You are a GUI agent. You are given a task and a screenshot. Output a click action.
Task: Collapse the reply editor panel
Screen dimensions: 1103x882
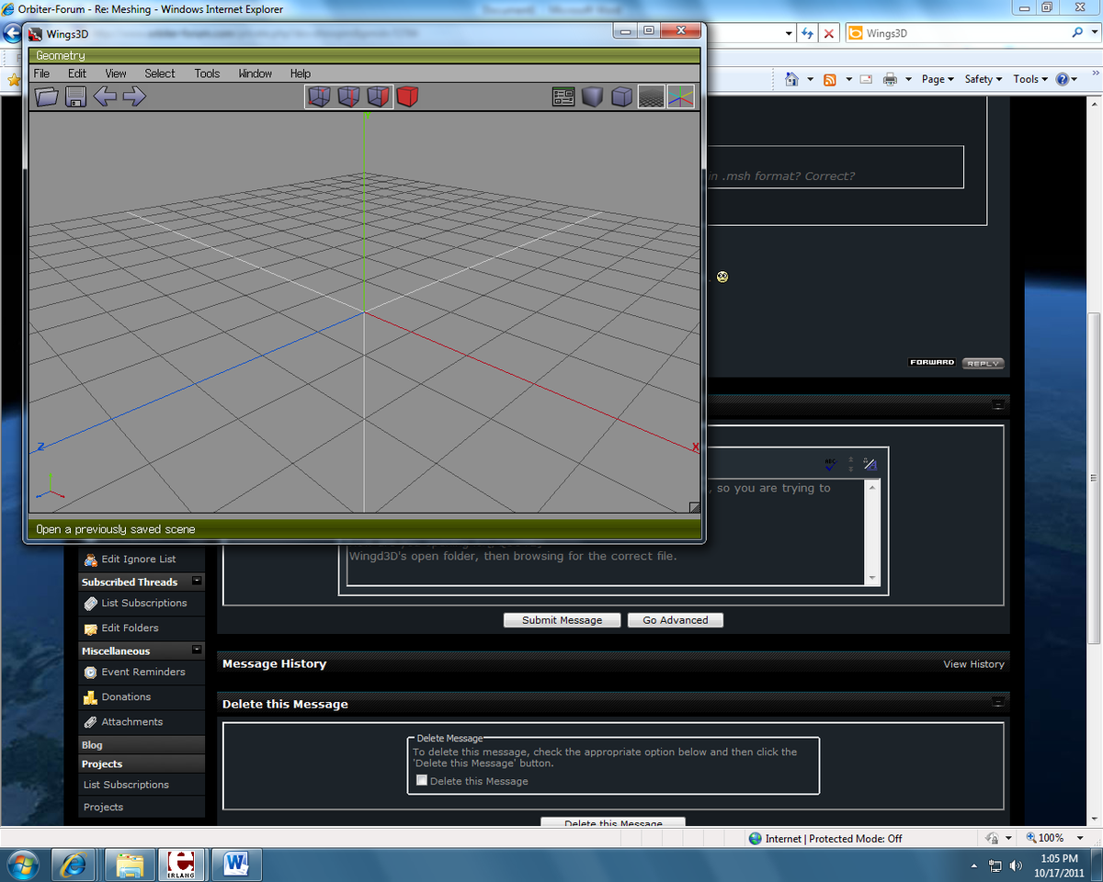point(997,404)
